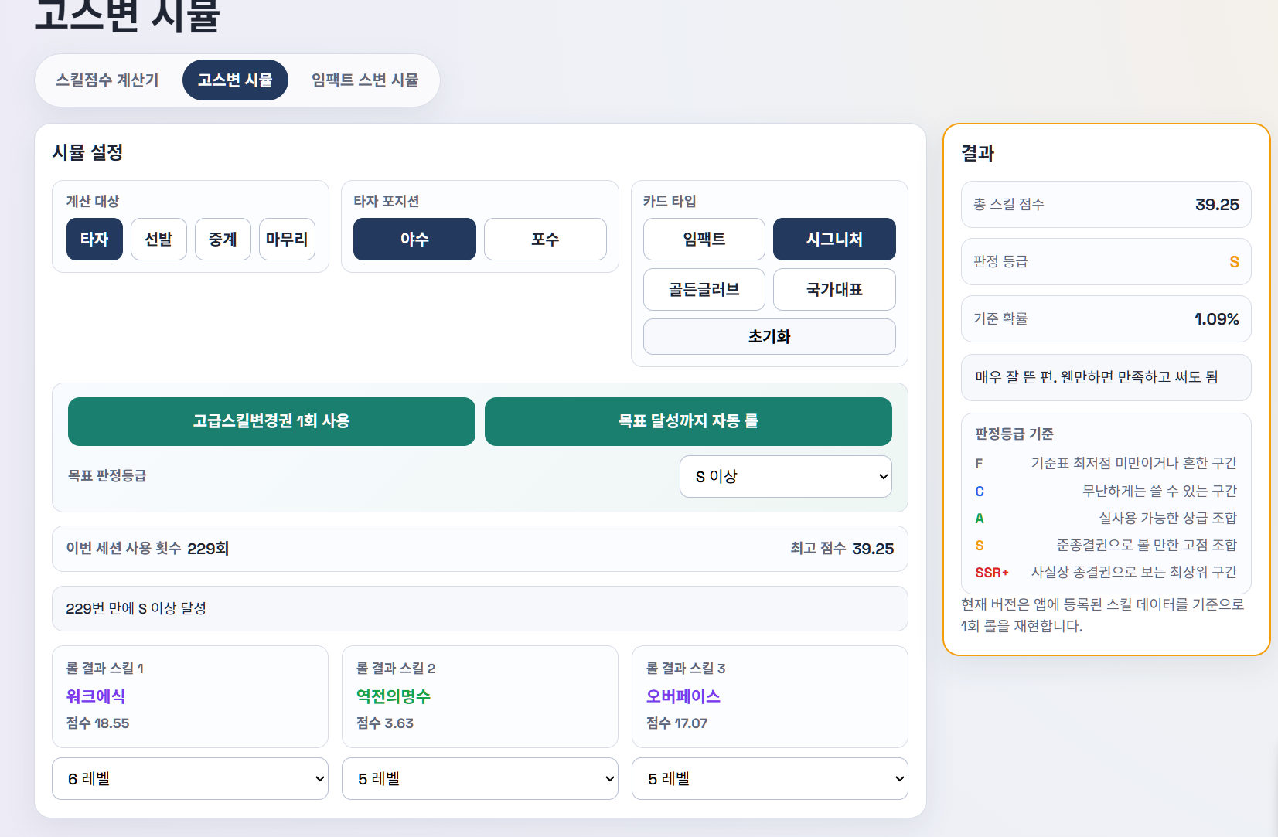Pick the 임팩트 card type
Image resolution: width=1278 pixels, height=837 pixels.
(704, 240)
